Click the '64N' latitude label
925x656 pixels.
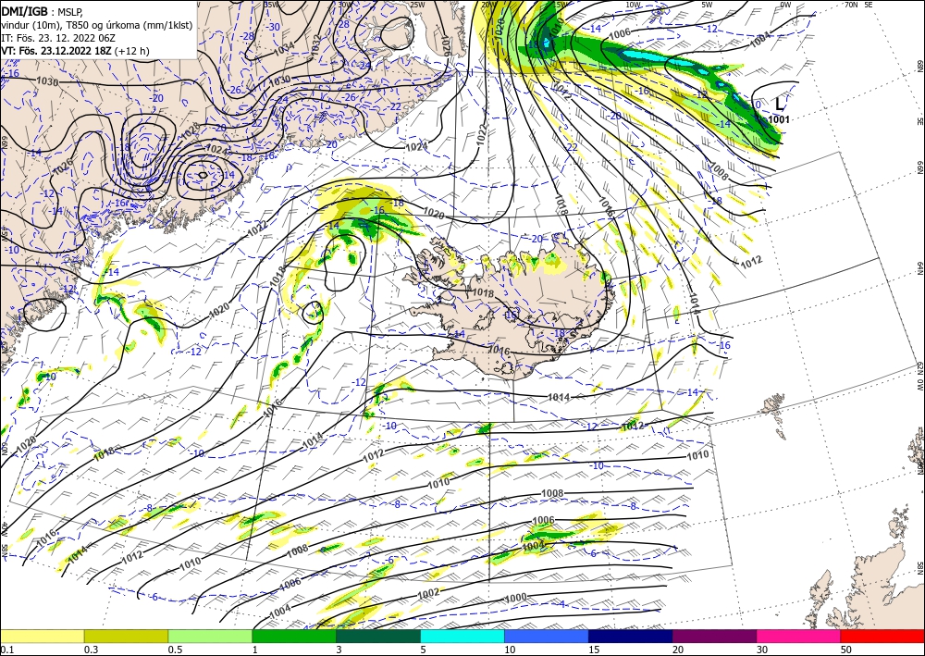(920, 267)
